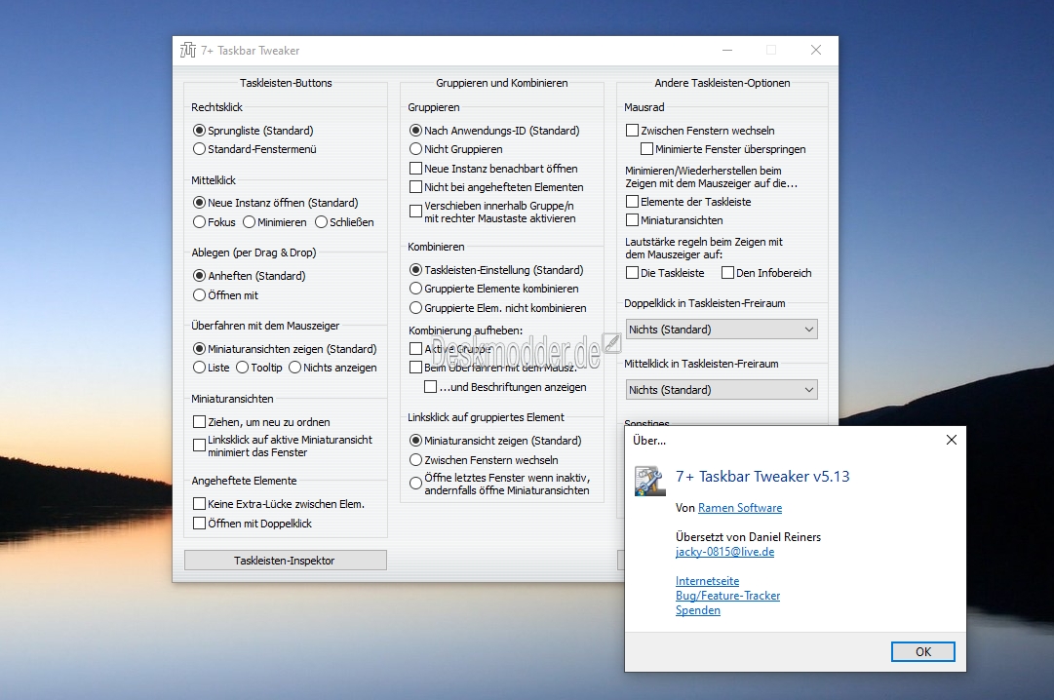Click the Angeheftete Elemente section label

click(244, 481)
